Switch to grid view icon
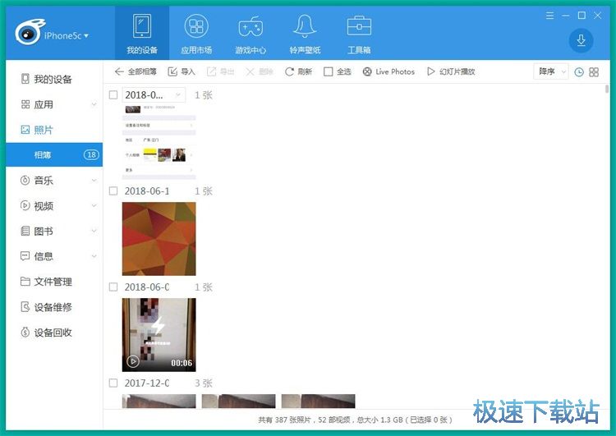 pyautogui.click(x=594, y=72)
